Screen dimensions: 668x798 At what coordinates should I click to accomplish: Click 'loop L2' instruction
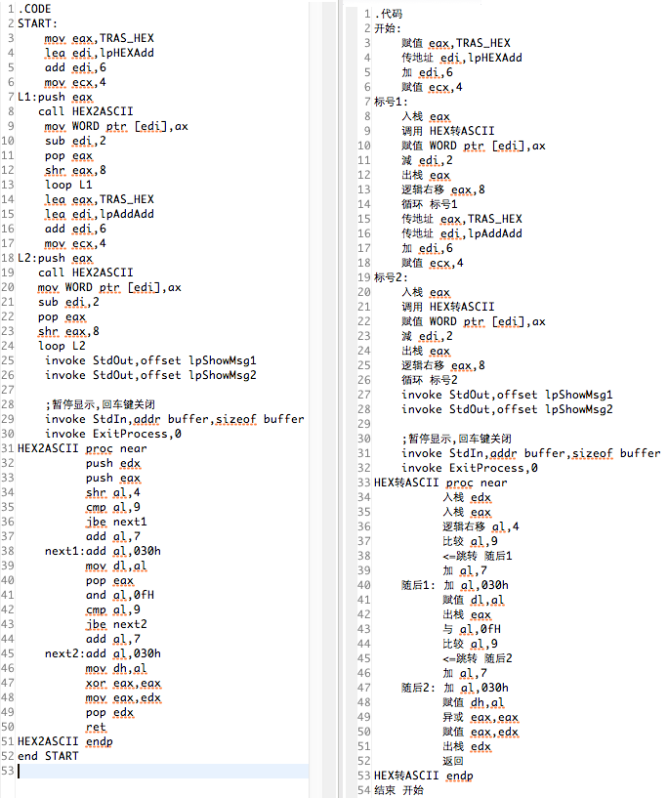click(x=62, y=346)
